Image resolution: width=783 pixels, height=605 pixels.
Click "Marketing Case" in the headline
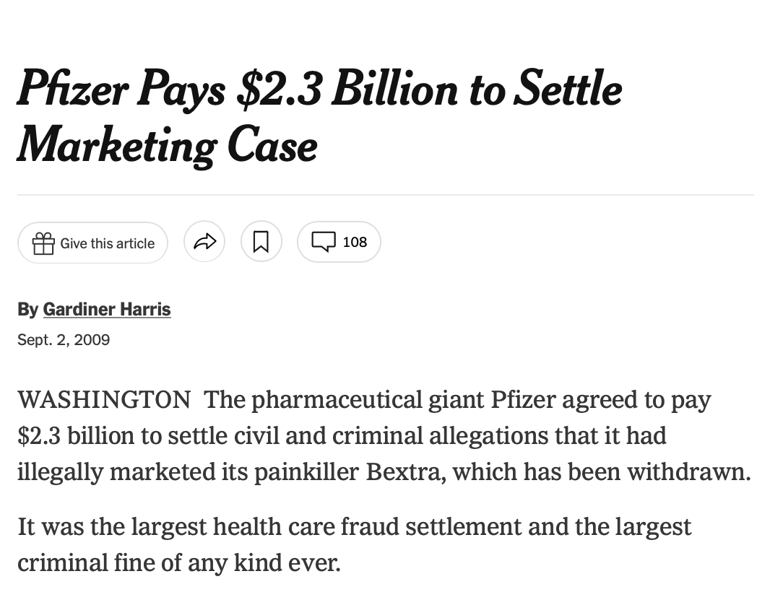pyautogui.click(x=168, y=147)
